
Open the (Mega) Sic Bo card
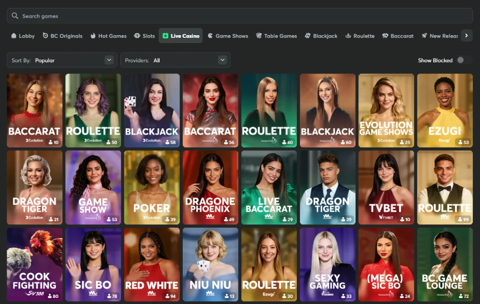[387, 264]
